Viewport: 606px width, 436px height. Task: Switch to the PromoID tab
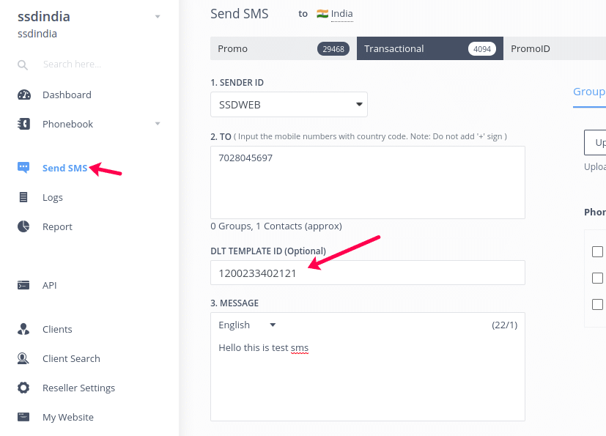[555, 48]
